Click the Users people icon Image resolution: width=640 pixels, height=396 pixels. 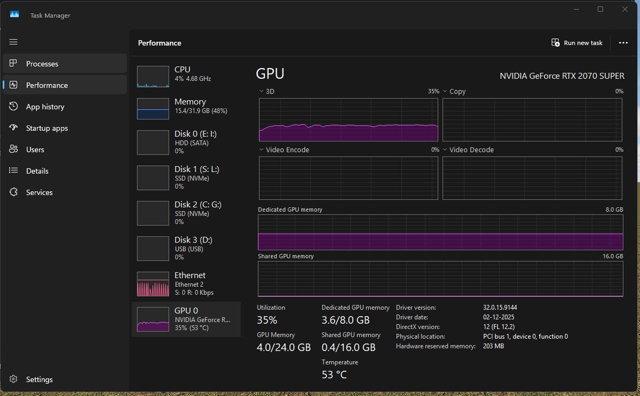(14, 150)
